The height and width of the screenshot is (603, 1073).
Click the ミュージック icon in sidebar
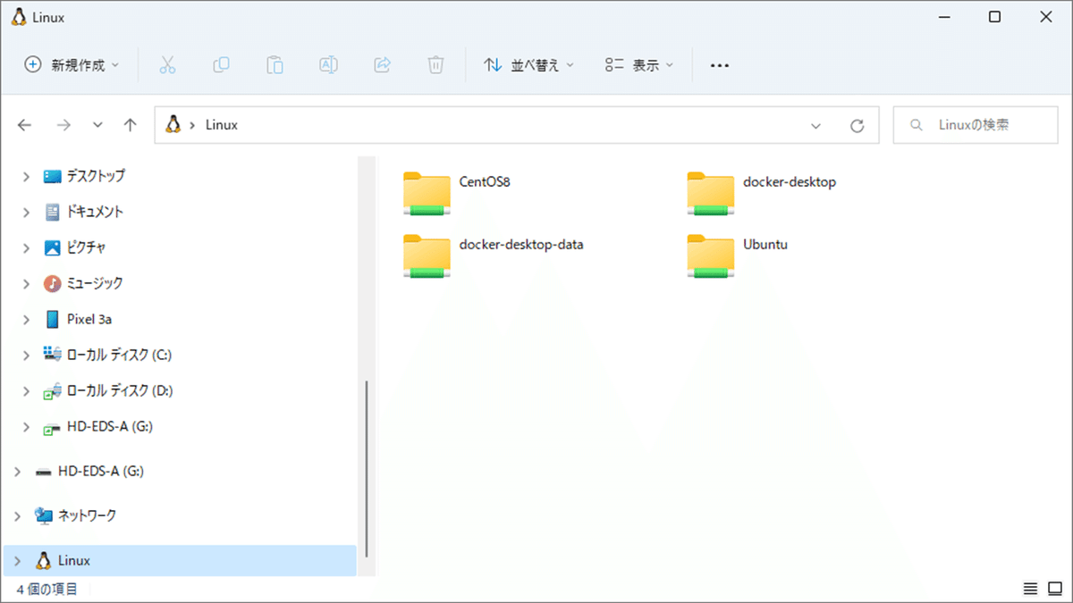point(53,283)
